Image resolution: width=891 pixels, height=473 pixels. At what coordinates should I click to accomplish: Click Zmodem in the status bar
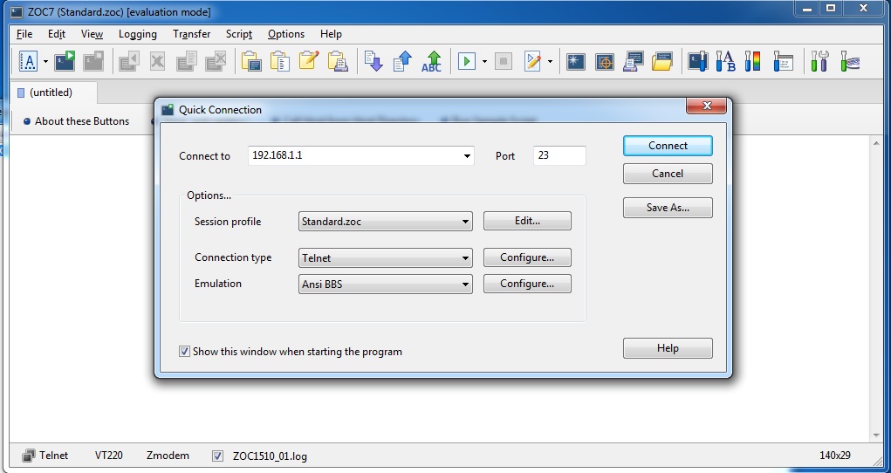click(x=168, y=456)
